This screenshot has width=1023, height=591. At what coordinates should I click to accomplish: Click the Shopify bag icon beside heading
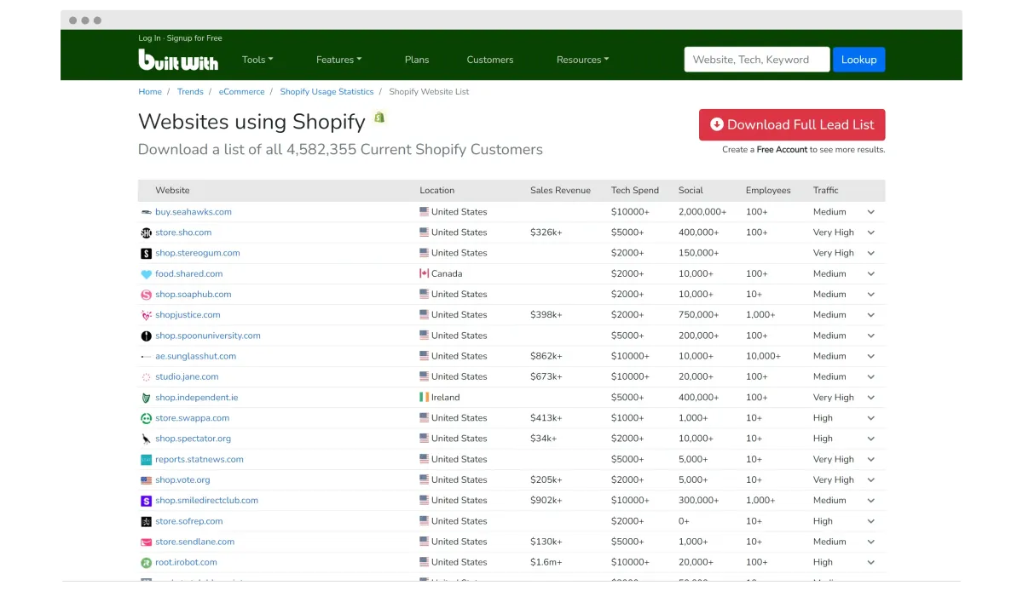click(379, 118)
